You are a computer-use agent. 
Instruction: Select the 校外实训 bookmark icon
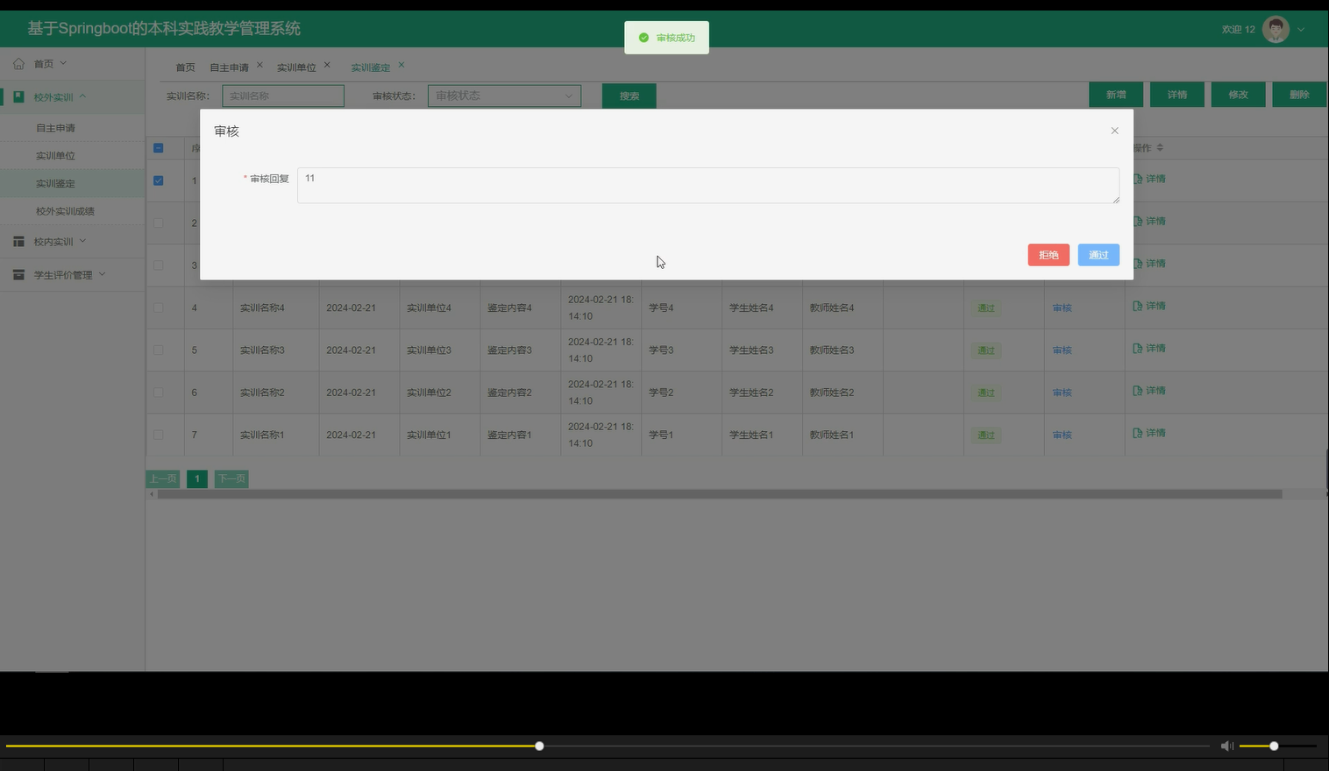click(x=18, y=96)
